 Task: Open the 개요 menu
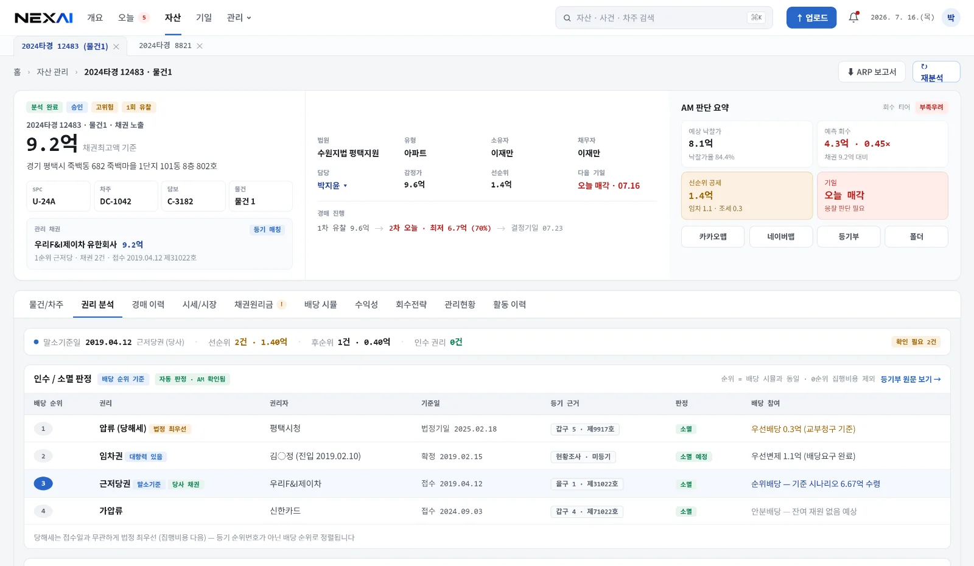click(95, 18)
